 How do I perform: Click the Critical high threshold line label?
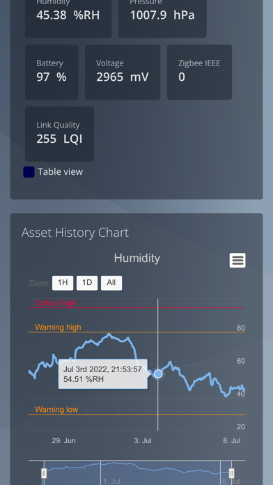click(56, 302)
